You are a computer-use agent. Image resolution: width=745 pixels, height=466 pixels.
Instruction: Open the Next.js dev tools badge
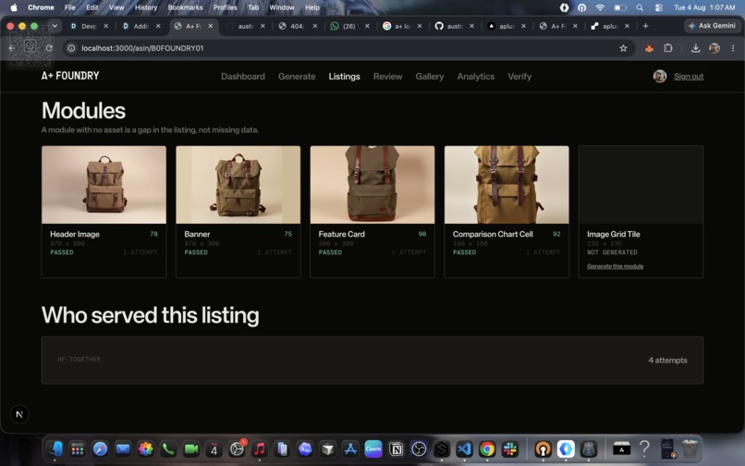point(19,414)
